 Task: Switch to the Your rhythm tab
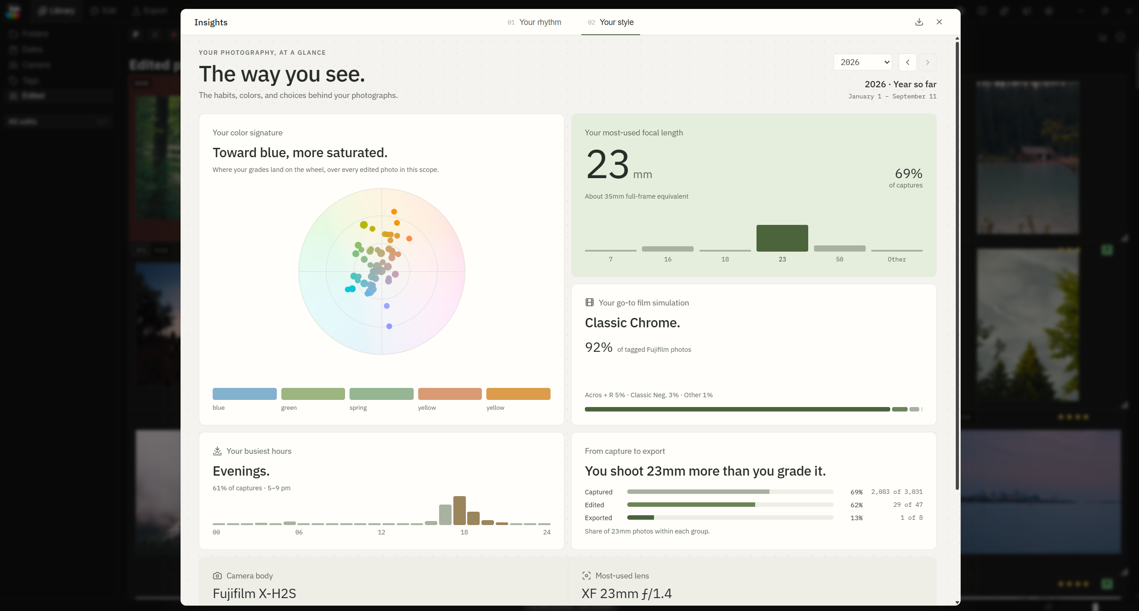[x=534, y=22]
